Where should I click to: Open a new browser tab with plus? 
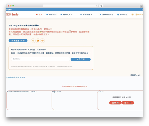click(141, 7)
